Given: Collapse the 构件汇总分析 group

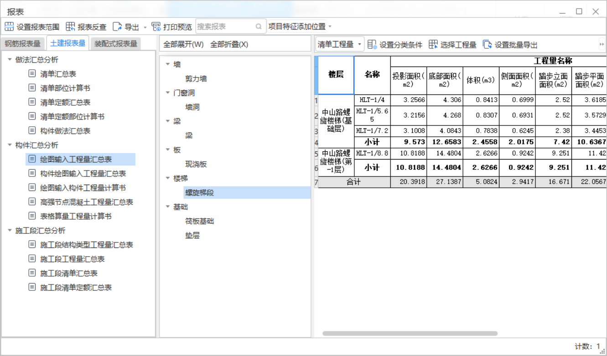Looking at the screenshot, I should tap(10, 145).
